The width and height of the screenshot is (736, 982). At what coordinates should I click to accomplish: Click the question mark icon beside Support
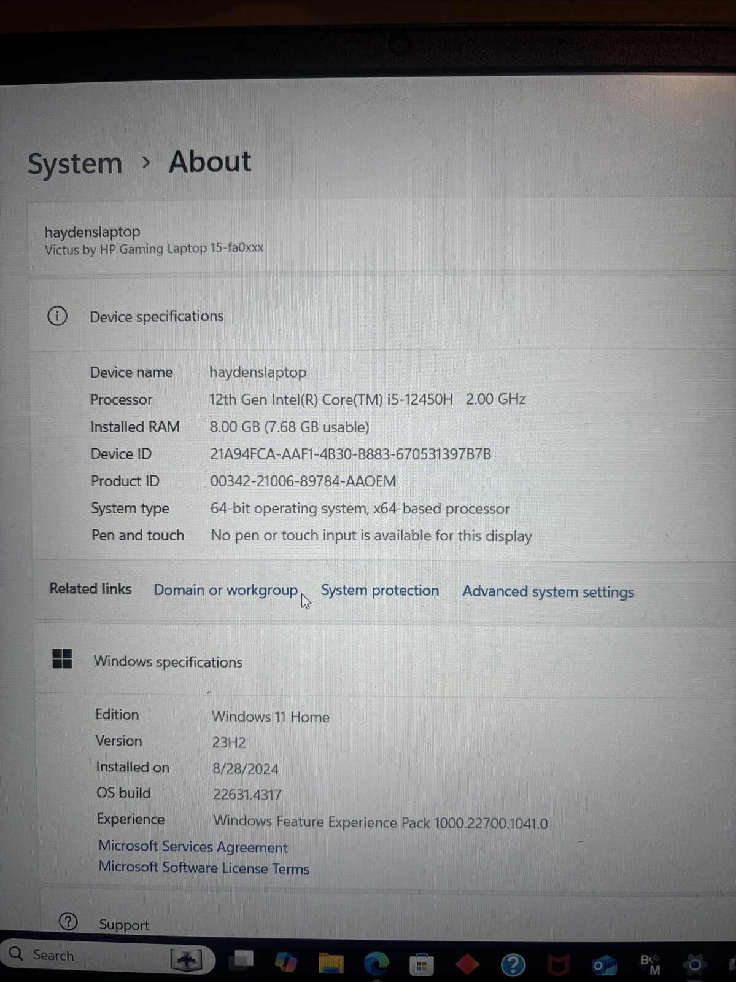click(x=68, y=921)
